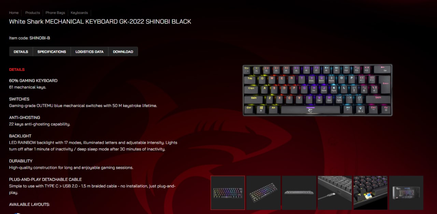
Task: Select the Logistics Data tab
Action: pos(89,52)
